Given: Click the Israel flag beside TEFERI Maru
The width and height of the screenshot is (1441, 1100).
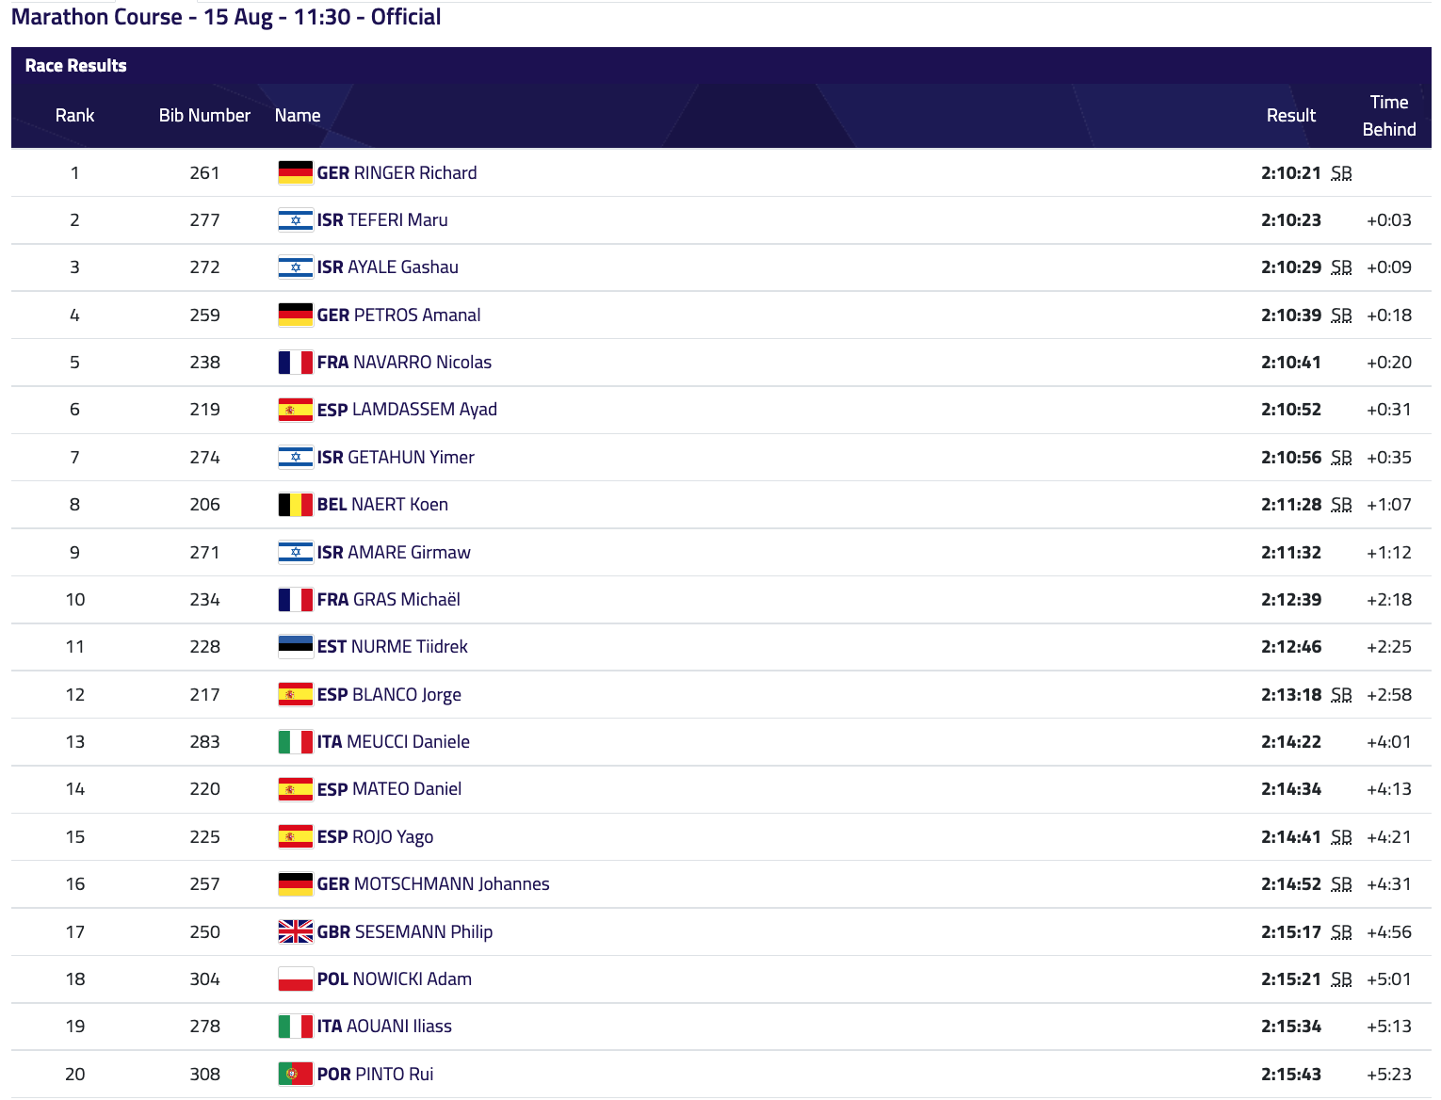Looking at the screenshot, I should pyautogui.click(x=295, y=220).
